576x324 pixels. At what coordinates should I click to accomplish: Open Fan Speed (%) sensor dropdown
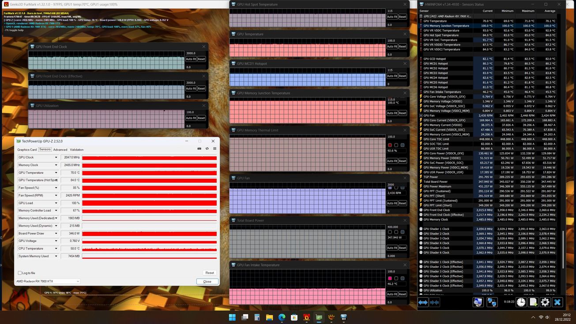pos(56,188)
